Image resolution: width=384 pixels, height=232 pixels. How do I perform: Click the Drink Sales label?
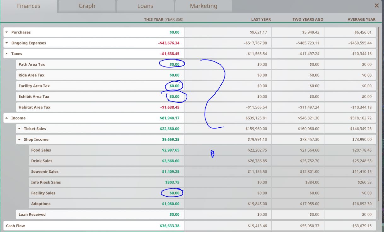[x=42, y=161]
